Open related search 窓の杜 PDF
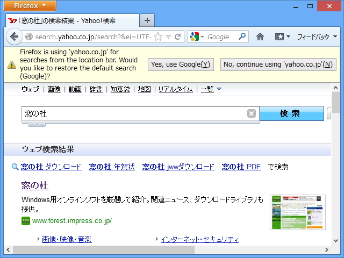 [x=241, y=167]
